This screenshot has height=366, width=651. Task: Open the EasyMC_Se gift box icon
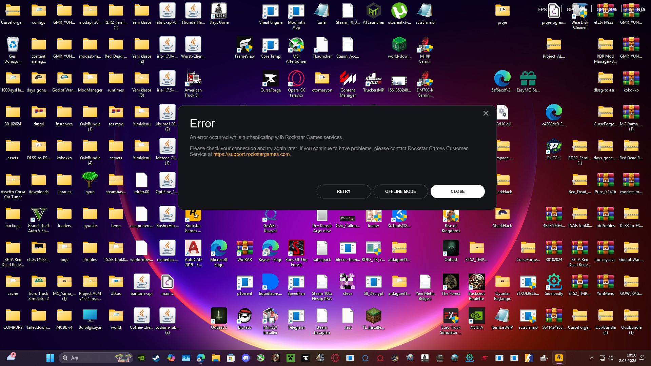click(x=528, y=82)
